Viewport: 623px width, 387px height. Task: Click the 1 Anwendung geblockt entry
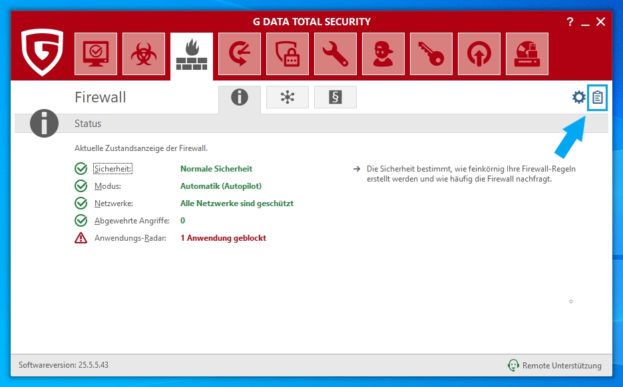click(223, 238)
